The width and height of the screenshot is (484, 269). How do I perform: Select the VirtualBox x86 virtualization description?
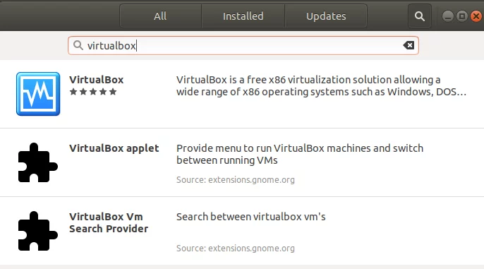(321, 85)
